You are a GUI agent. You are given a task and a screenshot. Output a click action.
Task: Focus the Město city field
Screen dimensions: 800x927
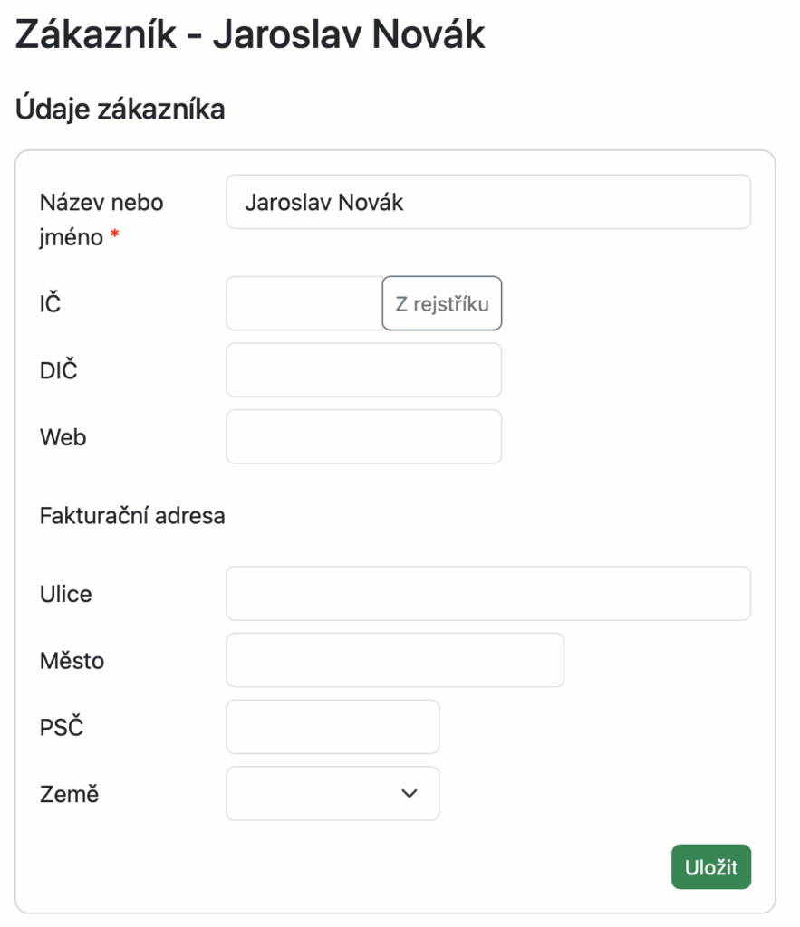[394, 661]
